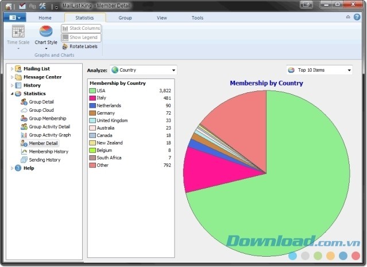The width and height of the screenshot is (367, 267).
Task: Collapse the Statistics tree node
Action: tap(12, 93)
